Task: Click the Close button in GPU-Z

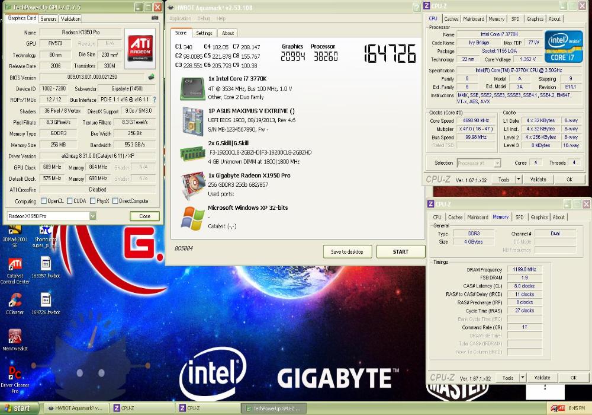Action: pyautogui.click(x=144, y=216)
